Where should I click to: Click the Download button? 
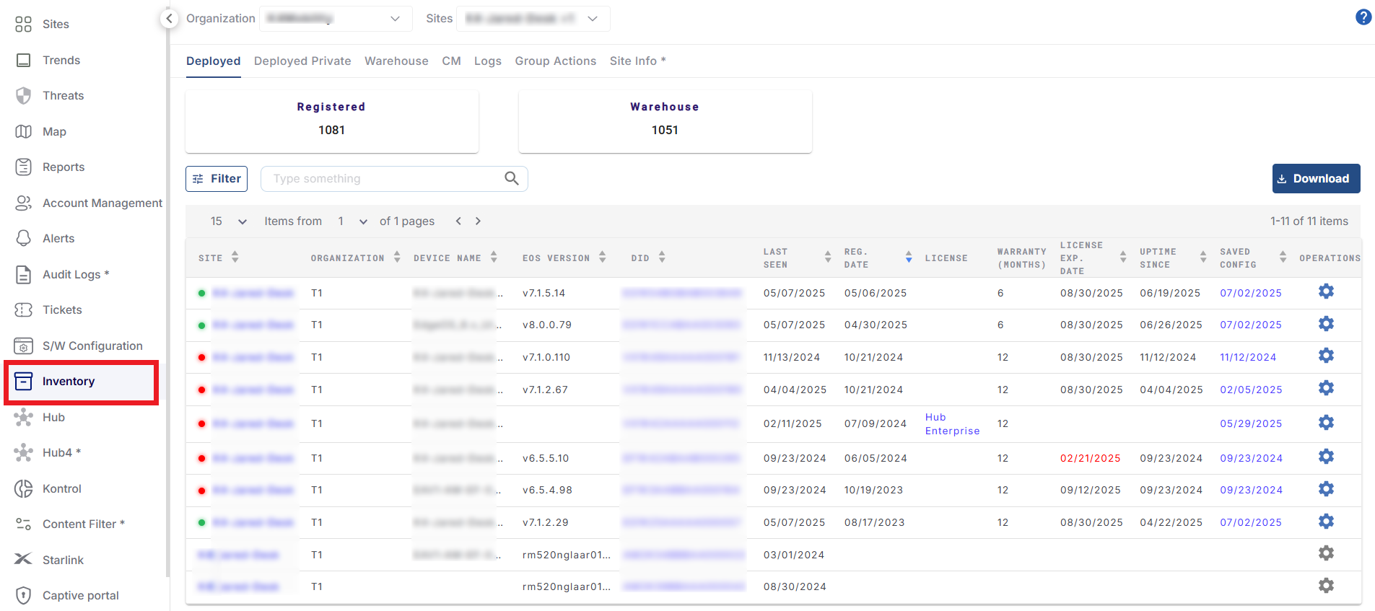[x=1315, y=179]
